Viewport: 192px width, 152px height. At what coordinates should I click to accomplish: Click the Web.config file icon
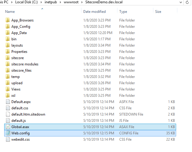point(8,133)
